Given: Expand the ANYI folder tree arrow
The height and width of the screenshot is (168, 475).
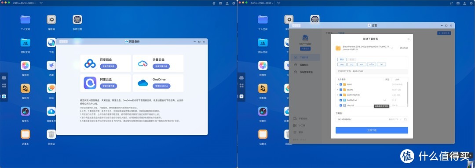Looking at the screenshot, I should tap(337, 84).
